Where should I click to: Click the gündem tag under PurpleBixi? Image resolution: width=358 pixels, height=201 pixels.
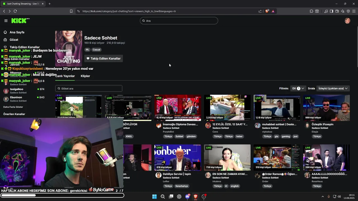coord(191,137)
